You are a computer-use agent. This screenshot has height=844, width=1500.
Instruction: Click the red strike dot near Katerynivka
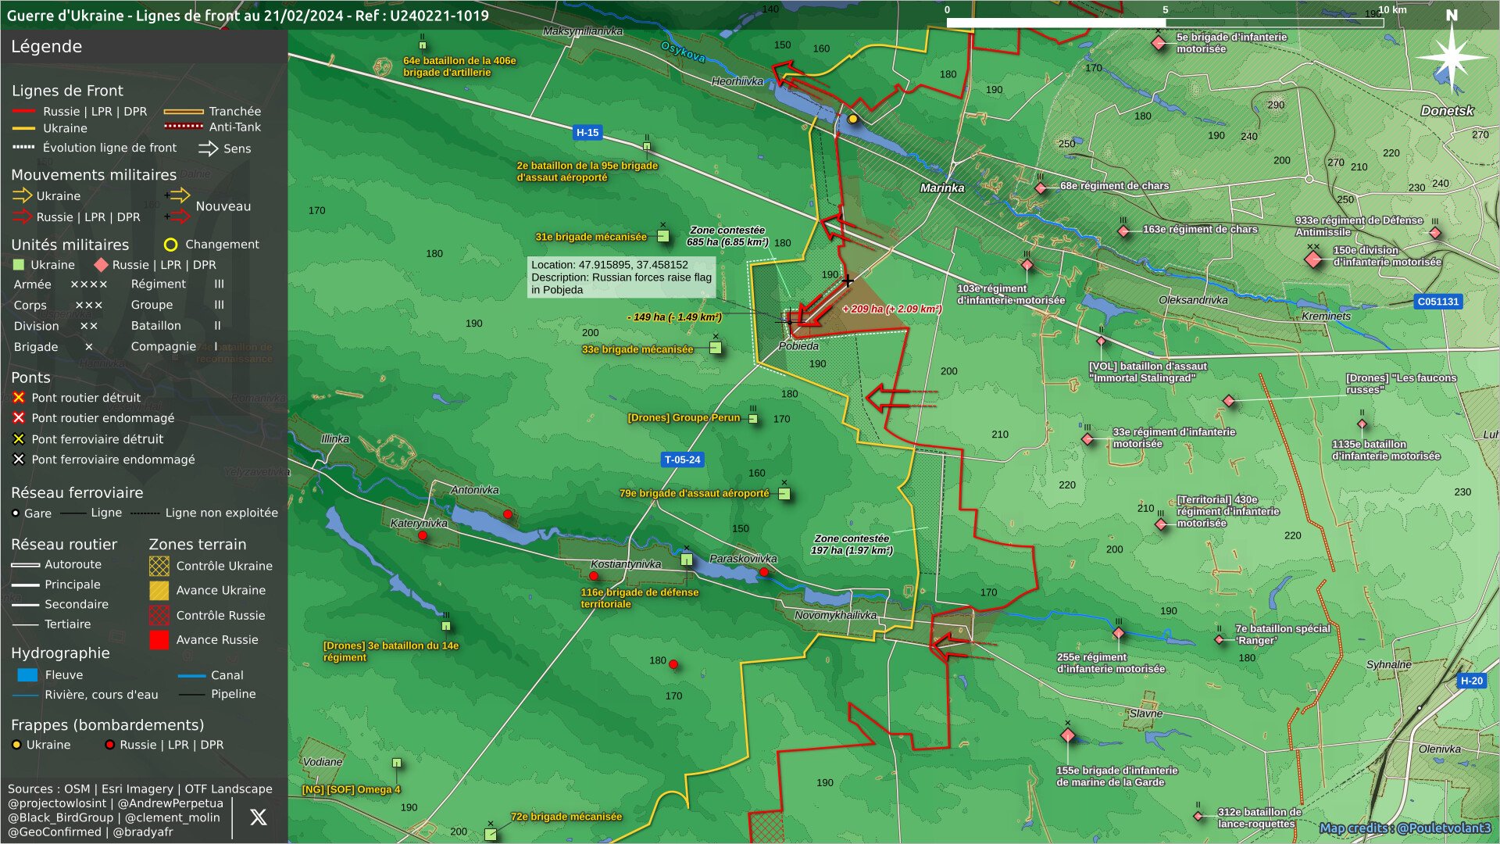click(423, 536)
